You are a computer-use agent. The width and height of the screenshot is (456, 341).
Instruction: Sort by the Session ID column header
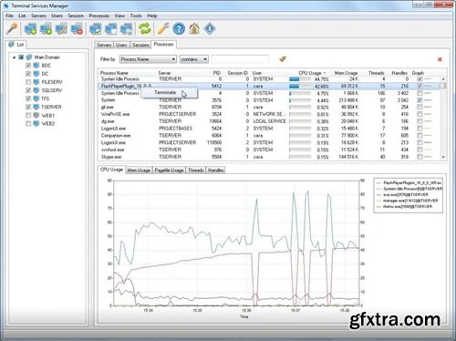pyautogui.click(x=237, y=73)
